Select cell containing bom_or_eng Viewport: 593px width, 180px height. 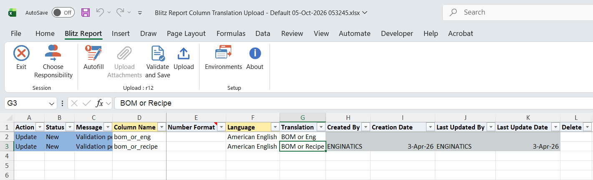(x=139, y=137)
